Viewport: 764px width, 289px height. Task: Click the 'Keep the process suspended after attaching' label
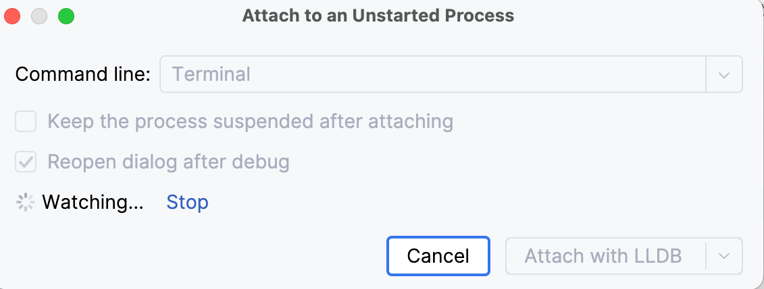pyautogui.click(x=250, y=122)
